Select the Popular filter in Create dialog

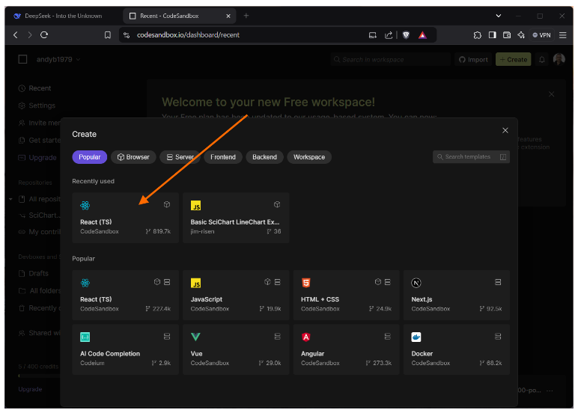coord(90,157)
